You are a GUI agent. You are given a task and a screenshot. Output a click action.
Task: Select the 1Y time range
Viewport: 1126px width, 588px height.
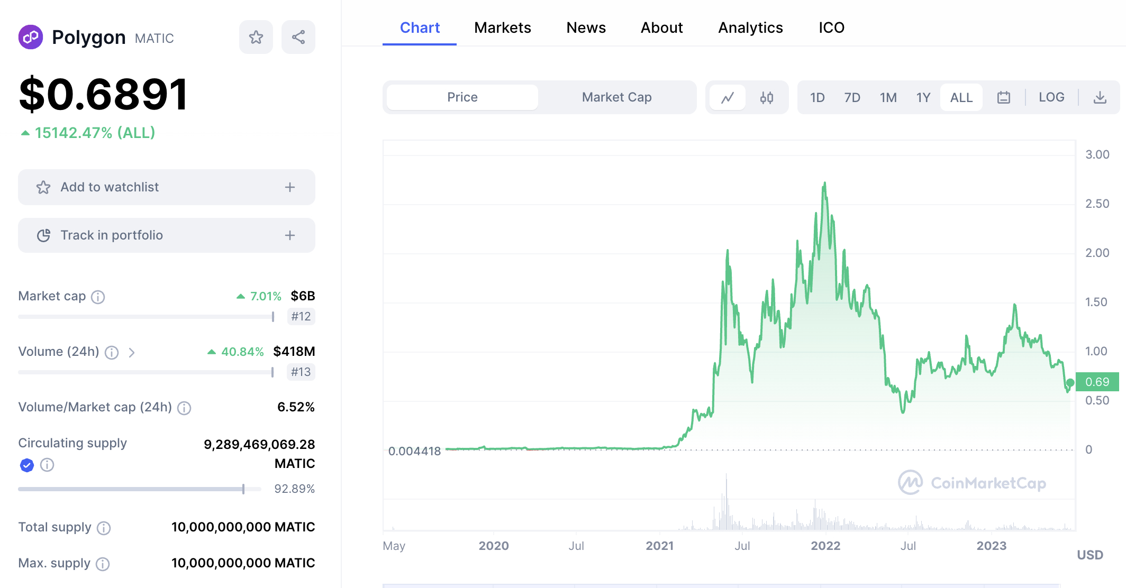pyautogui.click(x=923, y=97)
